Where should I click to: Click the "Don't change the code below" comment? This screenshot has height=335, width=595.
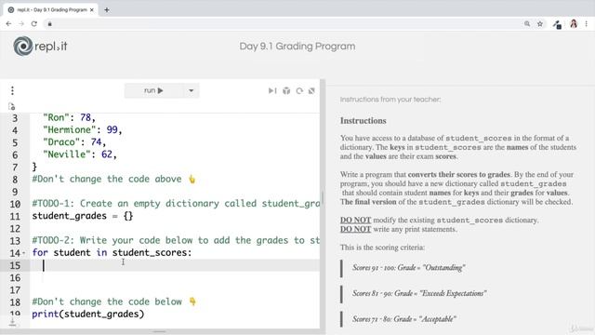click(x=114, y=301)
